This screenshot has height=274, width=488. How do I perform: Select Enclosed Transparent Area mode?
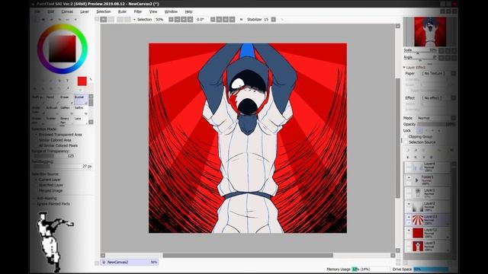58,135
